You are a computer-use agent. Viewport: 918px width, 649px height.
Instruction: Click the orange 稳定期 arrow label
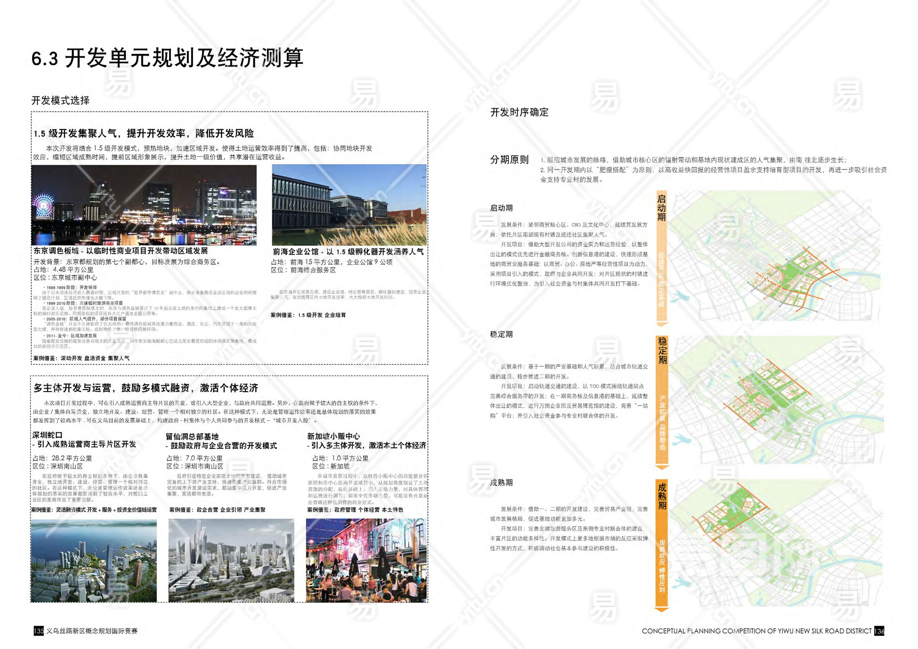click(x=662, y=351)
